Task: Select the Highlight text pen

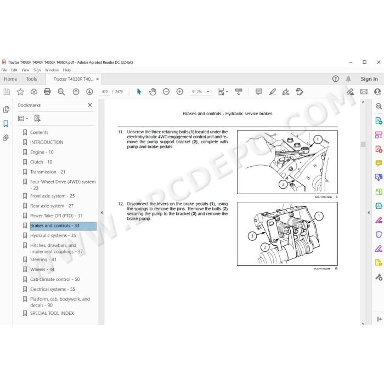Action: coord(272,92)
